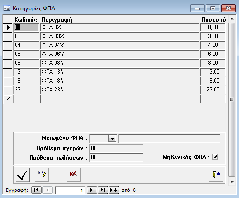Viewport: 239px width, 198px height.
Task: Click the Πρόθεμα αγορών input field
Action: tap(117, 148)
